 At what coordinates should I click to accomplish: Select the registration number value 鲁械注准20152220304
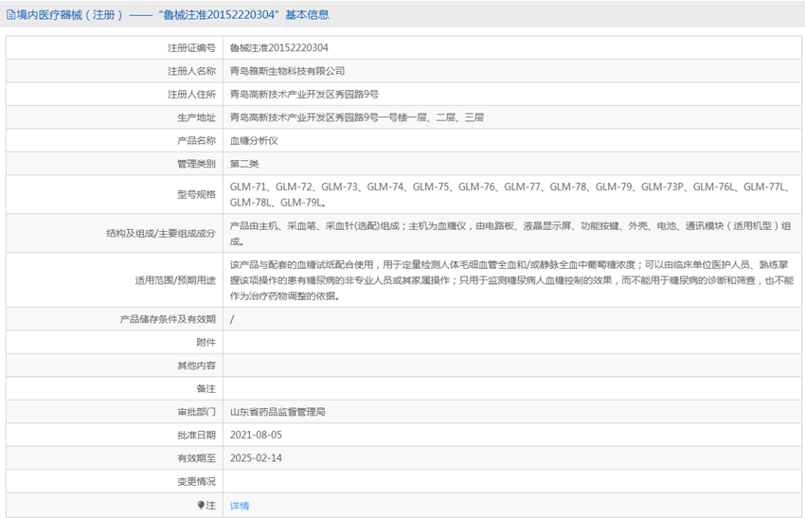tap(279, 47)
